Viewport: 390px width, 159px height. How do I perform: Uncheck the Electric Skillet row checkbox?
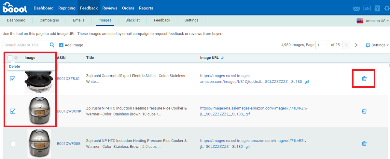coord(13,79)
